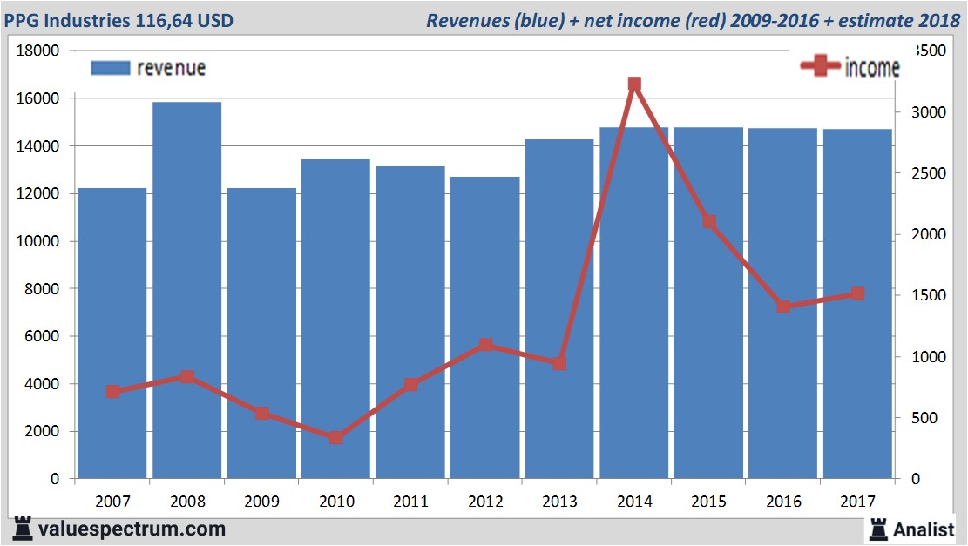Select the 2013 revenue bar
Viewport: 968px width, 546px height.
click(x=559, y=308)
